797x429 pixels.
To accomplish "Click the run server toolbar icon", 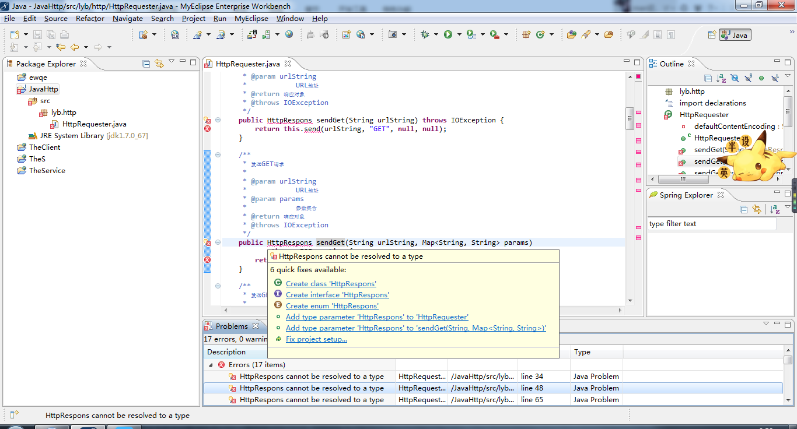I will (267, 35).
